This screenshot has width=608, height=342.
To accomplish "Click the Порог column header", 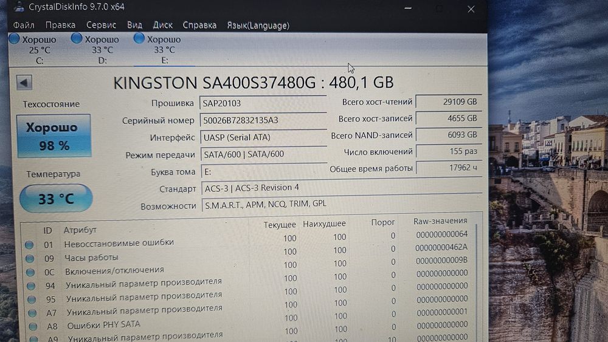I will pyautogui.click(x=382, y=222).
